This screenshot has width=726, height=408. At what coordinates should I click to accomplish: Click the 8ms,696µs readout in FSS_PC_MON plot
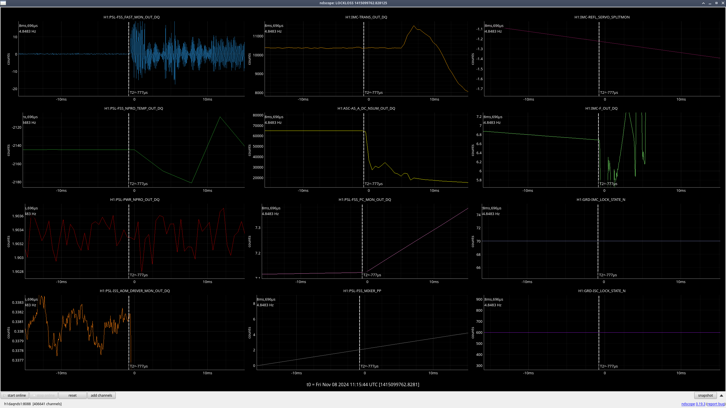(271, 208)
